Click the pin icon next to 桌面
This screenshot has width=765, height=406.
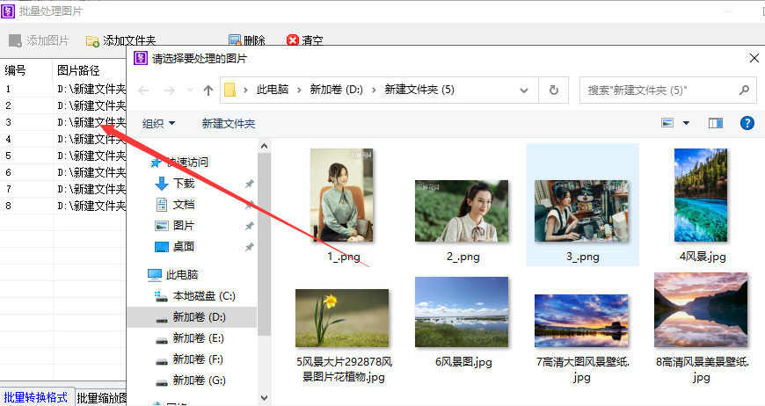tap(250, 247)
